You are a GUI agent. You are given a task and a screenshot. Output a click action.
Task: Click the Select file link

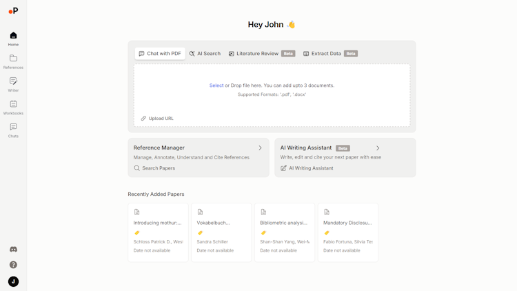216,86
